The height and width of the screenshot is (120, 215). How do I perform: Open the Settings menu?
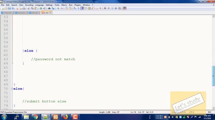pyautogui.click(x=49, y=5)
